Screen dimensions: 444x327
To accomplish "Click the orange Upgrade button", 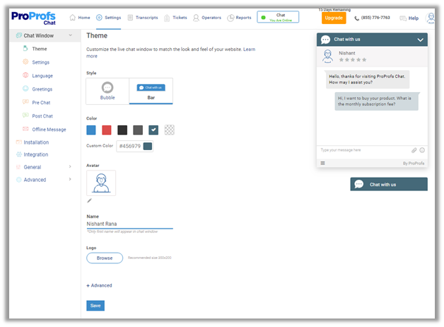I will pyautogui.click(x=334, y=18).
